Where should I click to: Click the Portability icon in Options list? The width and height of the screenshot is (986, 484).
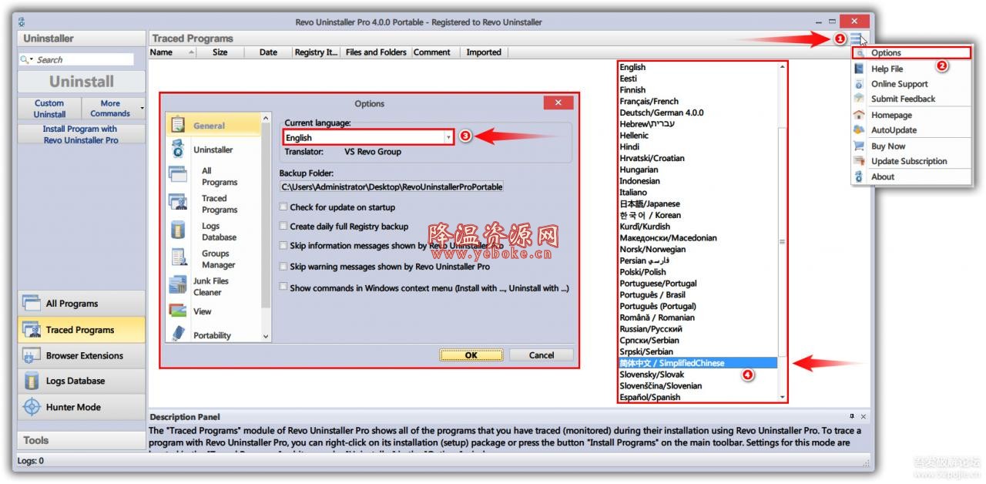pyautogui.click(x=178, y=334)
